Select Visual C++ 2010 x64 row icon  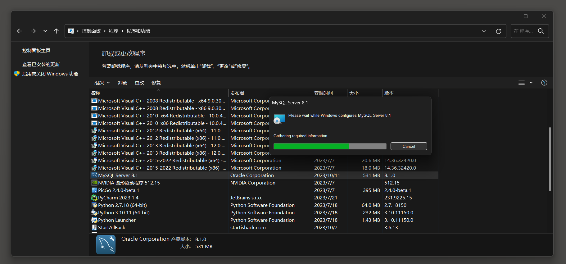(94, 116)
